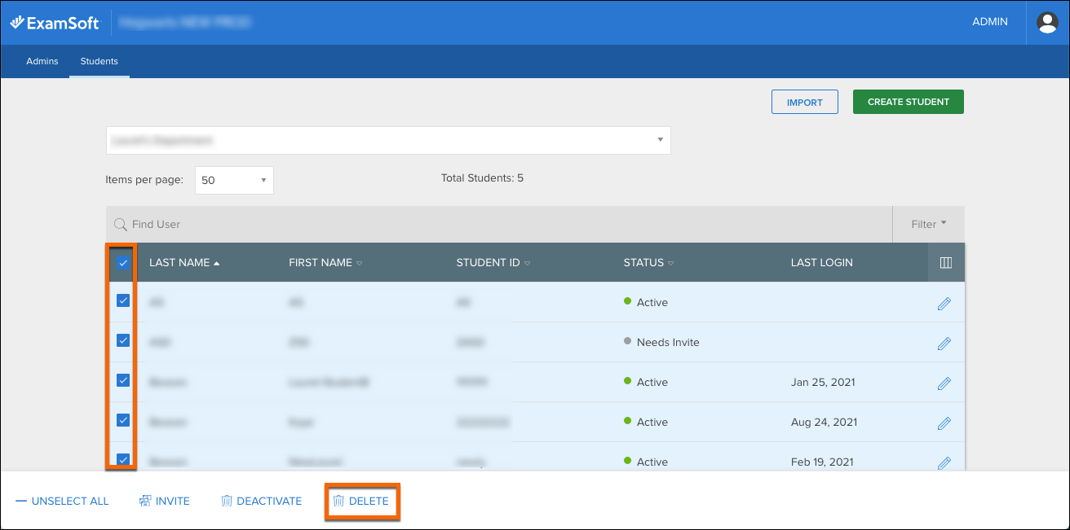Uncheck the first Active student row checkbox

123,300
